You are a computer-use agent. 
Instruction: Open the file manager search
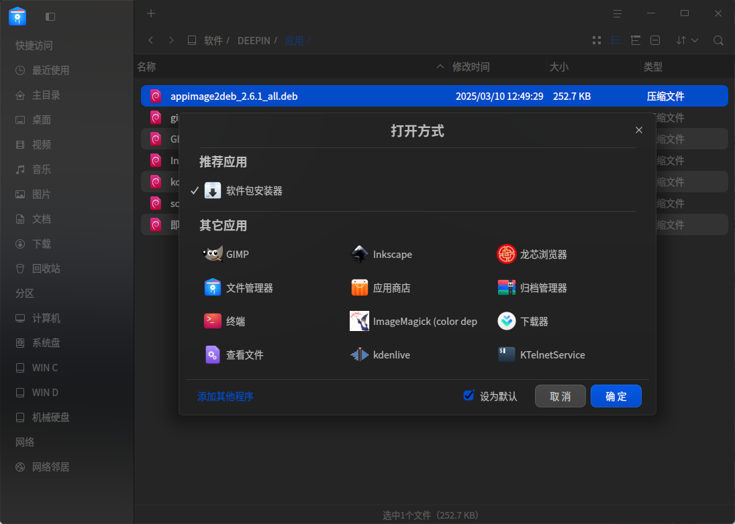(x=718, y=41)
